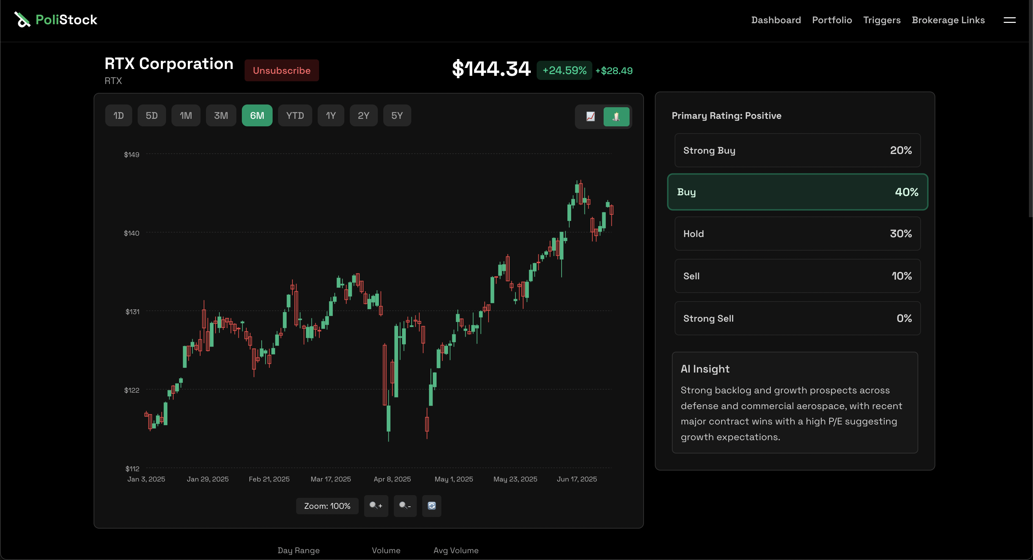Select the 6M time range
Screen dimensions: 1033x560
tap(257, 115)
